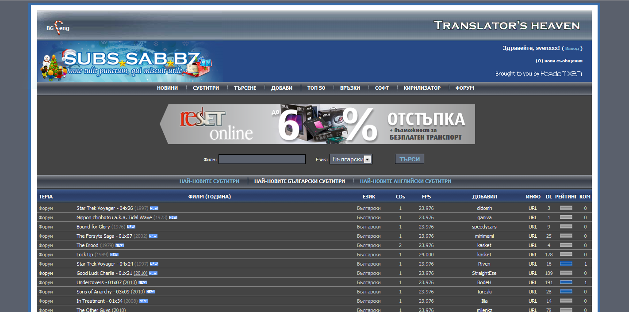Open the ТОП 50 menu item
The image size is (629, 312).
click(316, 88)
